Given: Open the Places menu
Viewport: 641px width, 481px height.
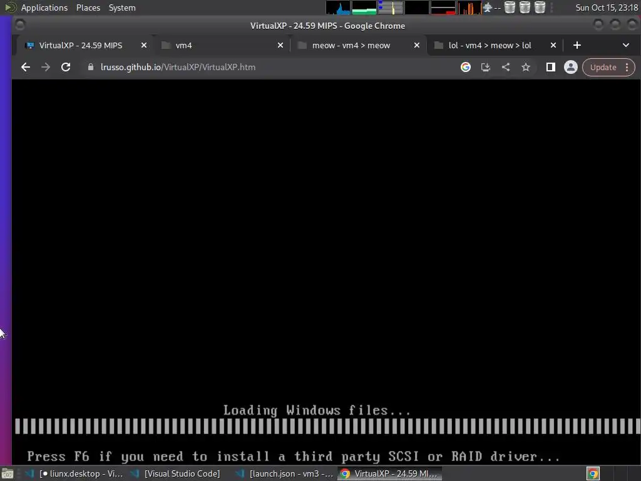Looking at the screenshot, I should click(88, 8).
